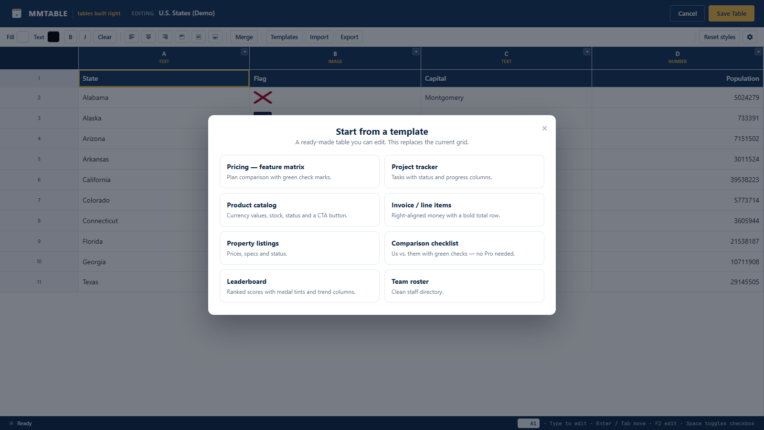
Task: Open the Export menu
Action: point(349,37)
